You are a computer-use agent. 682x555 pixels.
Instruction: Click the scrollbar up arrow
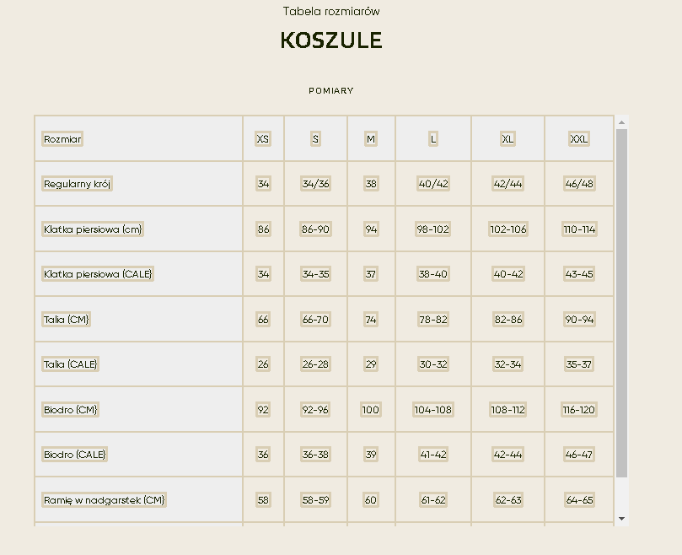622,122
